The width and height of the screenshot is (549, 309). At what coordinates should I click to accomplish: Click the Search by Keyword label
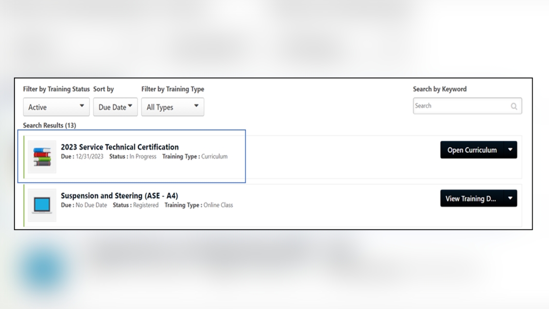click(439, 89)
